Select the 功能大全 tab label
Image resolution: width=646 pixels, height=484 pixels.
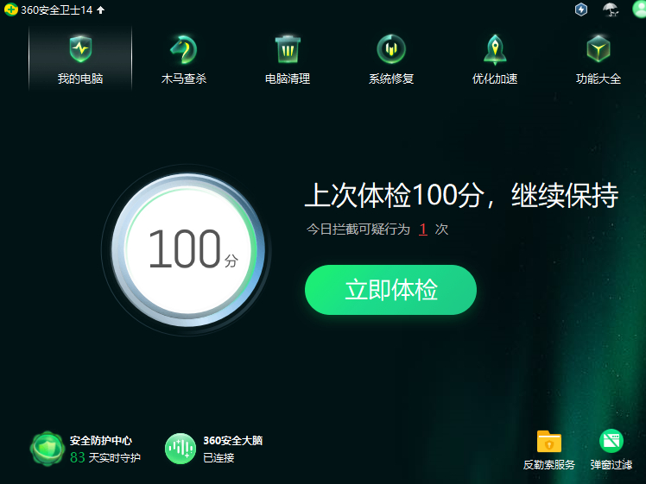click(x=598, y=79)
